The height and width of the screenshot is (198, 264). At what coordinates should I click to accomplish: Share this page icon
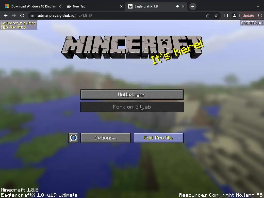pos(208,15)
